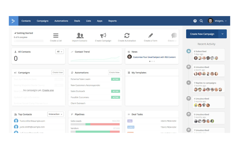Click Getting Started checklist heading
The image size is (239, 149).
[25, 33]
